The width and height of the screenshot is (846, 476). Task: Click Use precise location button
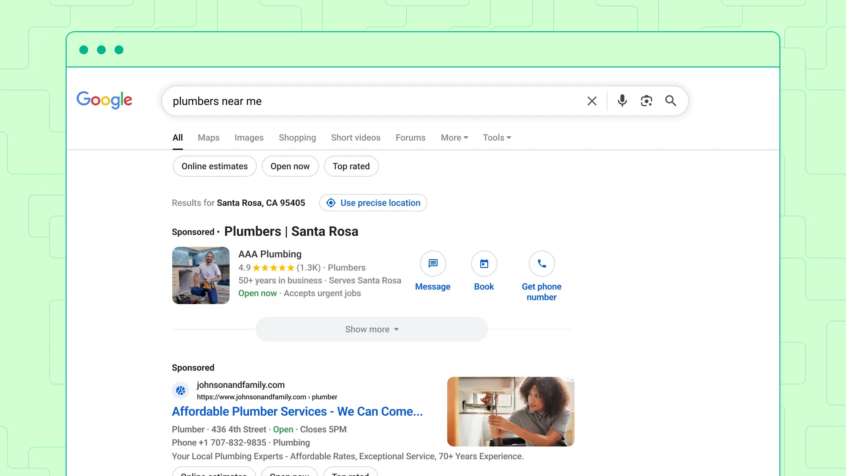[373, 203]
